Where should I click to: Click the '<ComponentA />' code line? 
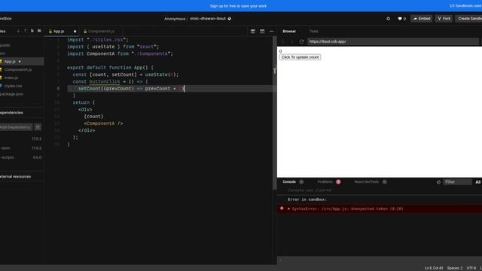pyautogui.click(x=103, y=123)
